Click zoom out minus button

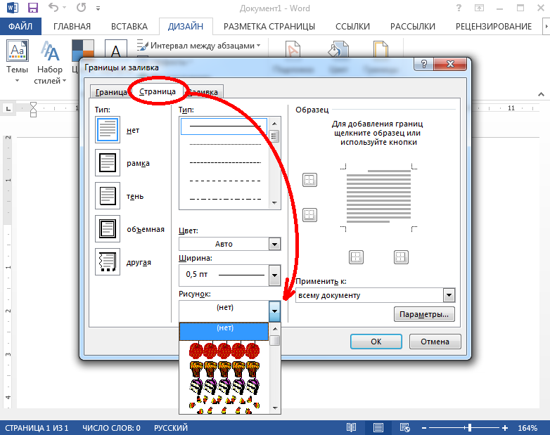[424, 428]
